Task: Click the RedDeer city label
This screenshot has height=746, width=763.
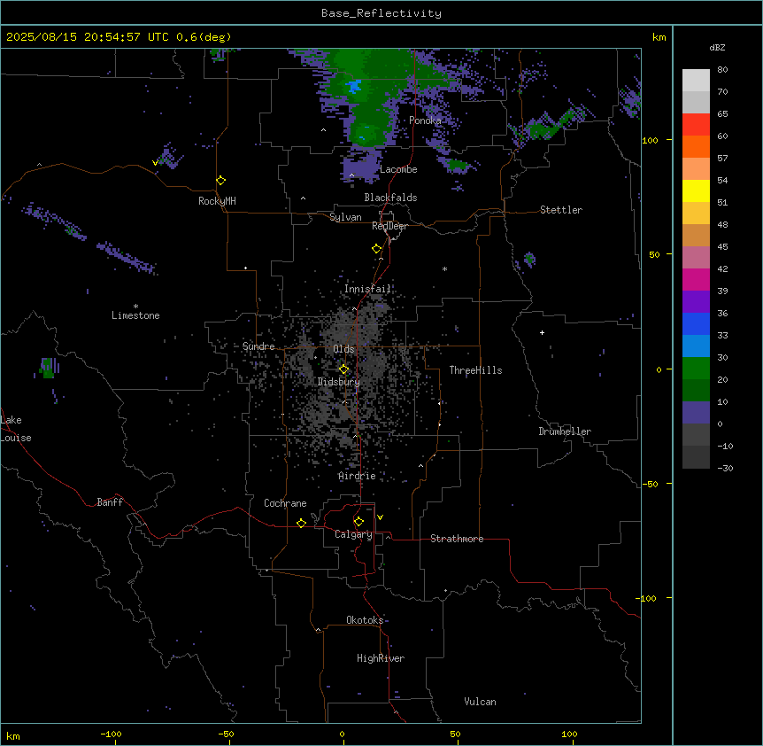Action: coord(389,226)
